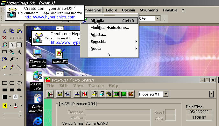The height and width of the screenshot is (126, 219).
Task: Open the Strumenti menu
Action: [149, 10]
